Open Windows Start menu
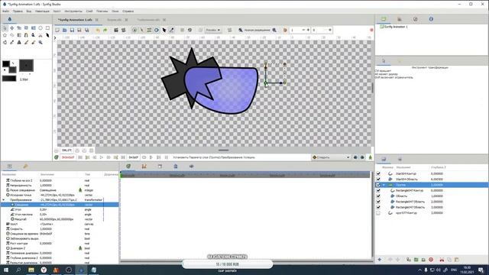Screen dimensions: 489x275 (6, 270)
